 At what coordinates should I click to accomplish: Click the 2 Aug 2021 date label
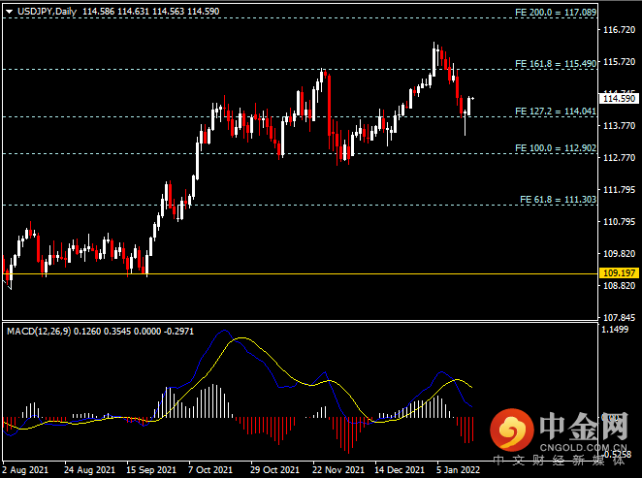coord(25,470)
